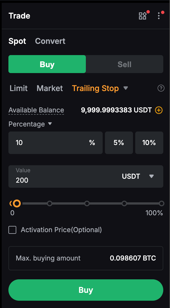Open the USDT currency dropdown

[x=151, y=176]
